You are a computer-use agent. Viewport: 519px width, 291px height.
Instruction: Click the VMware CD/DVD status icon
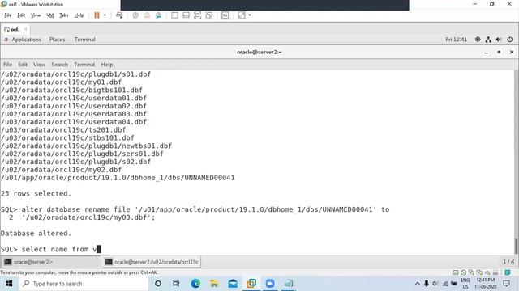tap(463, 272)
